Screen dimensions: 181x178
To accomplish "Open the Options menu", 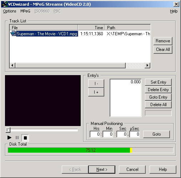I will pyautogui.click(x=10, y=11).
